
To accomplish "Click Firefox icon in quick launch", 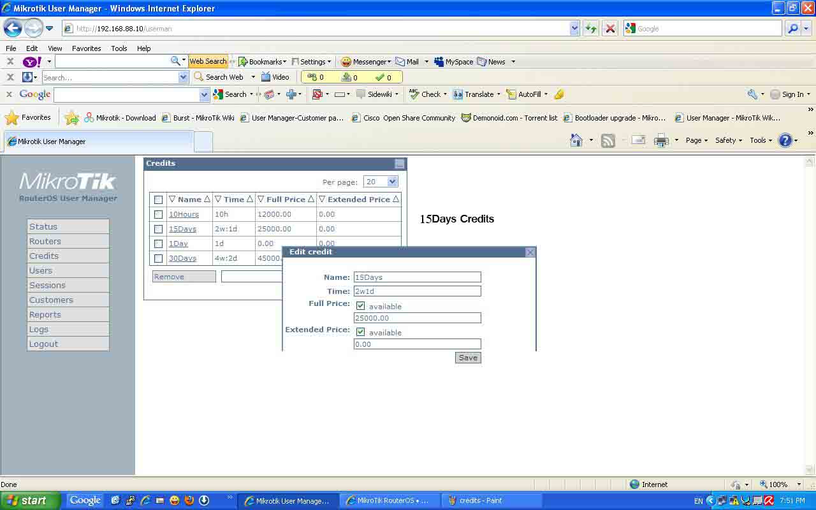I will click(189, 500).
